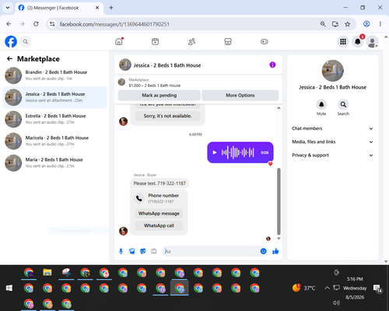Click the phone icon in phone number card
Viewport: 389px width, 311px height.
(139, 198)
